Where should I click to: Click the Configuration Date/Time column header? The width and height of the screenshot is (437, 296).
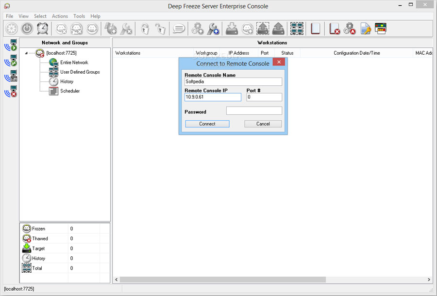[x=357, y=53]
